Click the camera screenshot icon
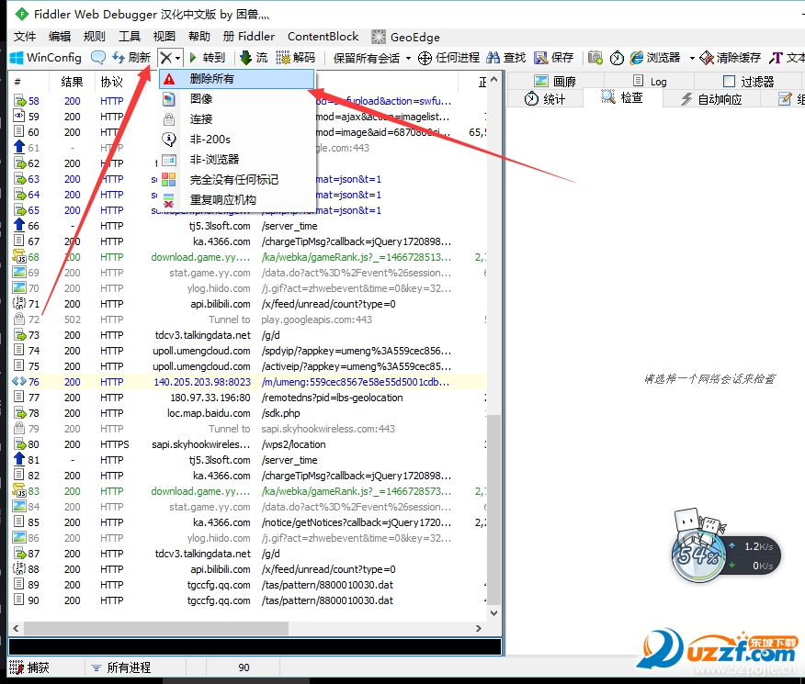Viewport: 805px width, 684px height. click(x=595, y=58)
